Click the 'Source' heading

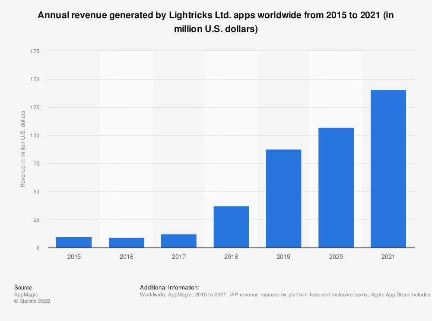[x=23, y=287]
